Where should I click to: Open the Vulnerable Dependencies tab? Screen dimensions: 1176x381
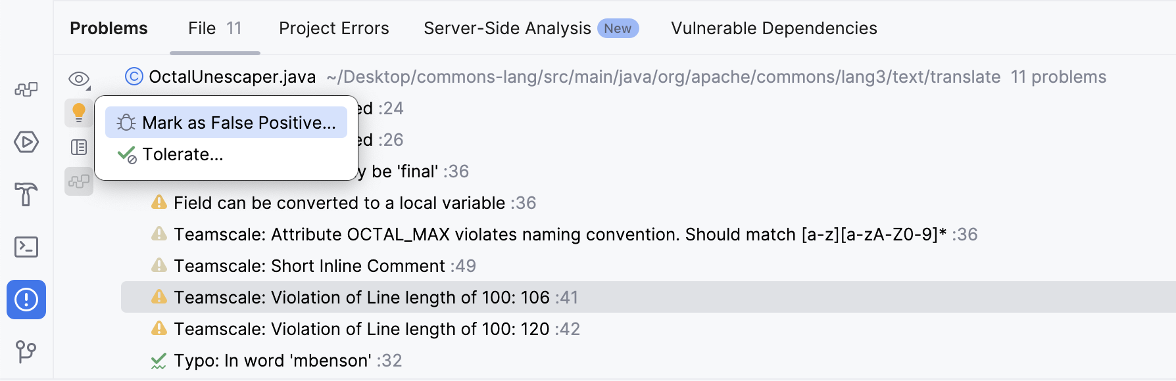pyautogui.click(x=773, y=28)
